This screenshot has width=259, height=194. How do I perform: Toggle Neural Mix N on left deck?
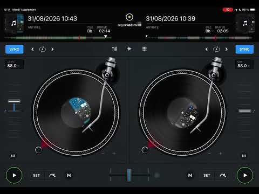coord(69,175)
